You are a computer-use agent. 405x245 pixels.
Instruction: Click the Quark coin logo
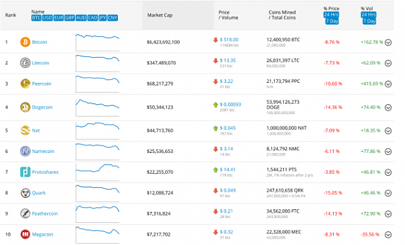25,192
